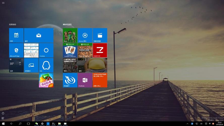Open Task View on the taskbar
Viewport: 224px width, 126px height.
click(28, 124)
